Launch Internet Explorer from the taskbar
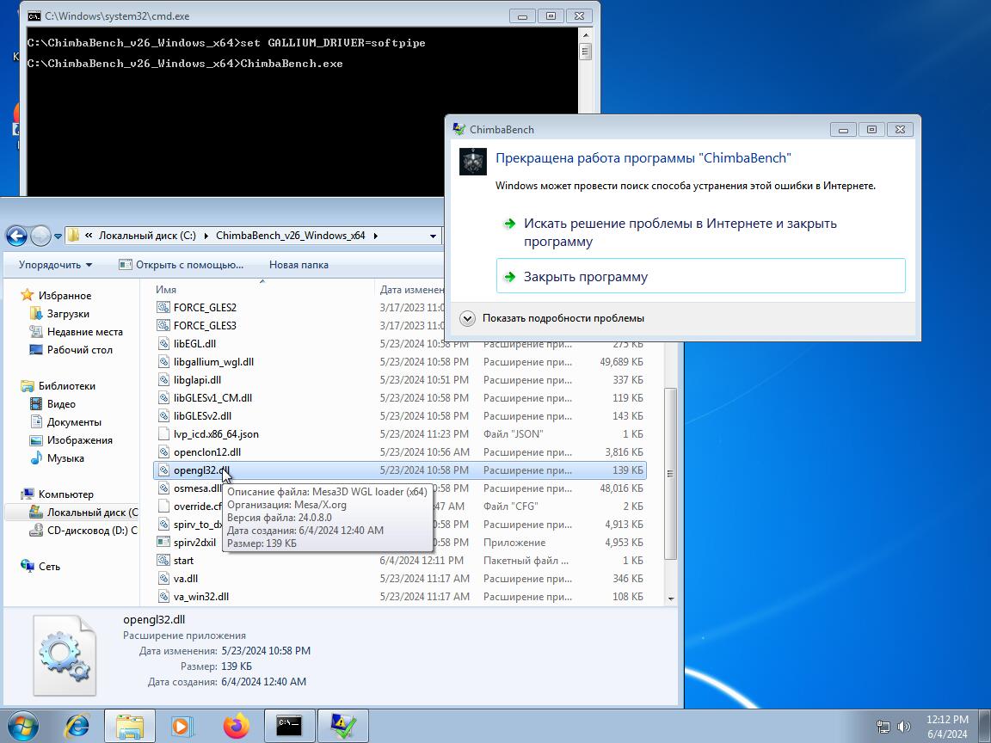The width and height of the screenshot is (991, 743). pyautogui.click(x=77, y=726)
